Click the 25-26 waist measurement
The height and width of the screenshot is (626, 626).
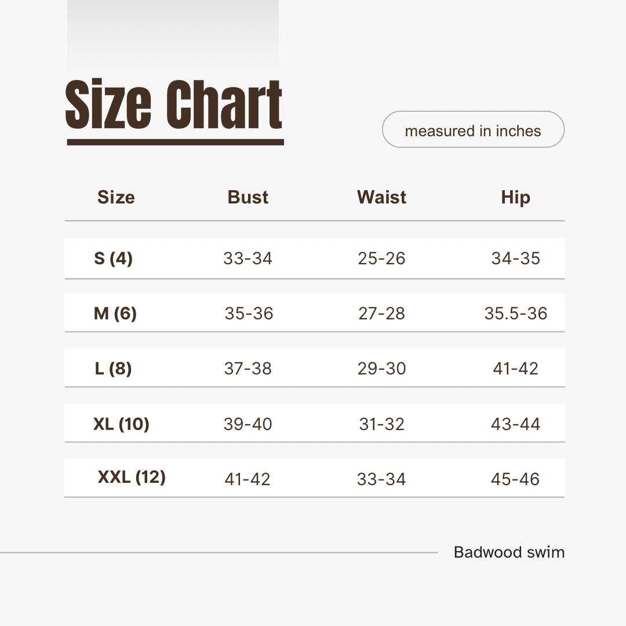pos(381,259)
